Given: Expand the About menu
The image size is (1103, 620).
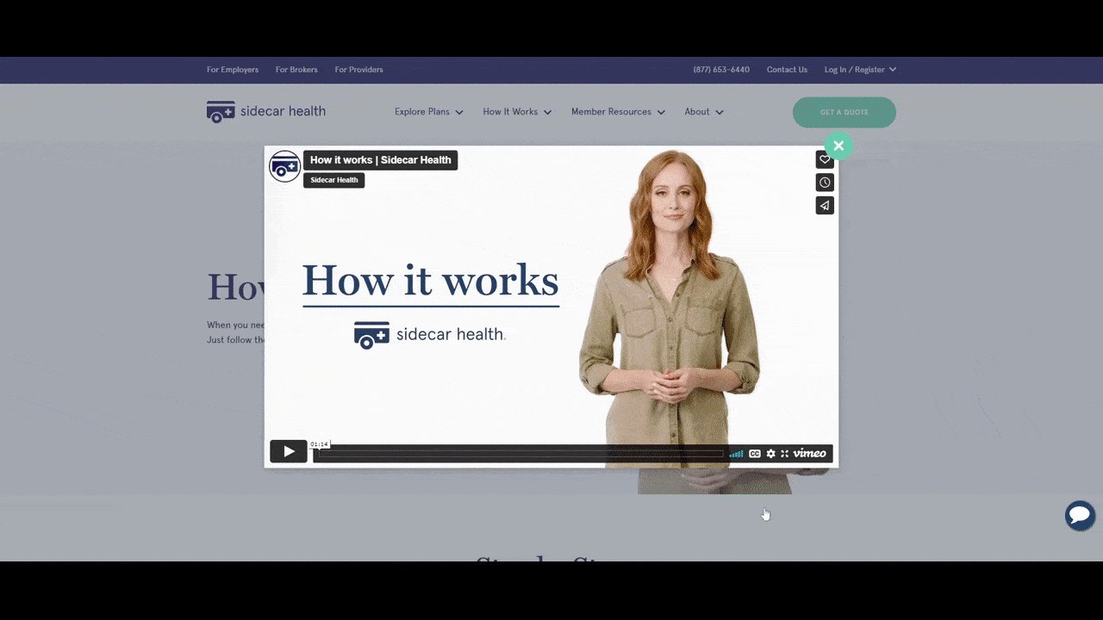Looking at the screenshot, I should point(704,112).
